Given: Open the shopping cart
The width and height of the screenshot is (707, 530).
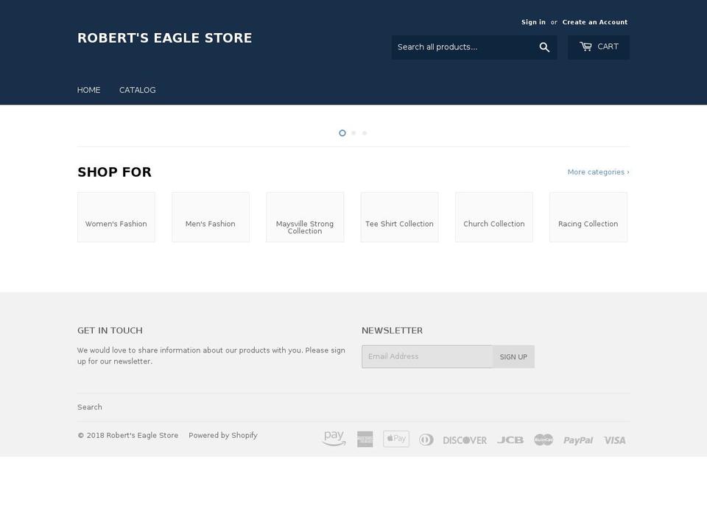Looking at the screenshot, I should (x=598, y=47).
